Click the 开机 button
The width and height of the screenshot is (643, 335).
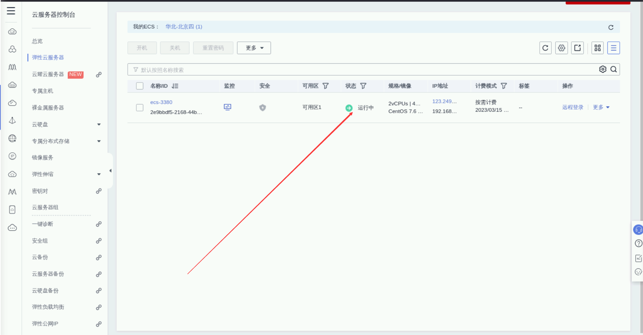pyautogui.click(x=142, y=48)
